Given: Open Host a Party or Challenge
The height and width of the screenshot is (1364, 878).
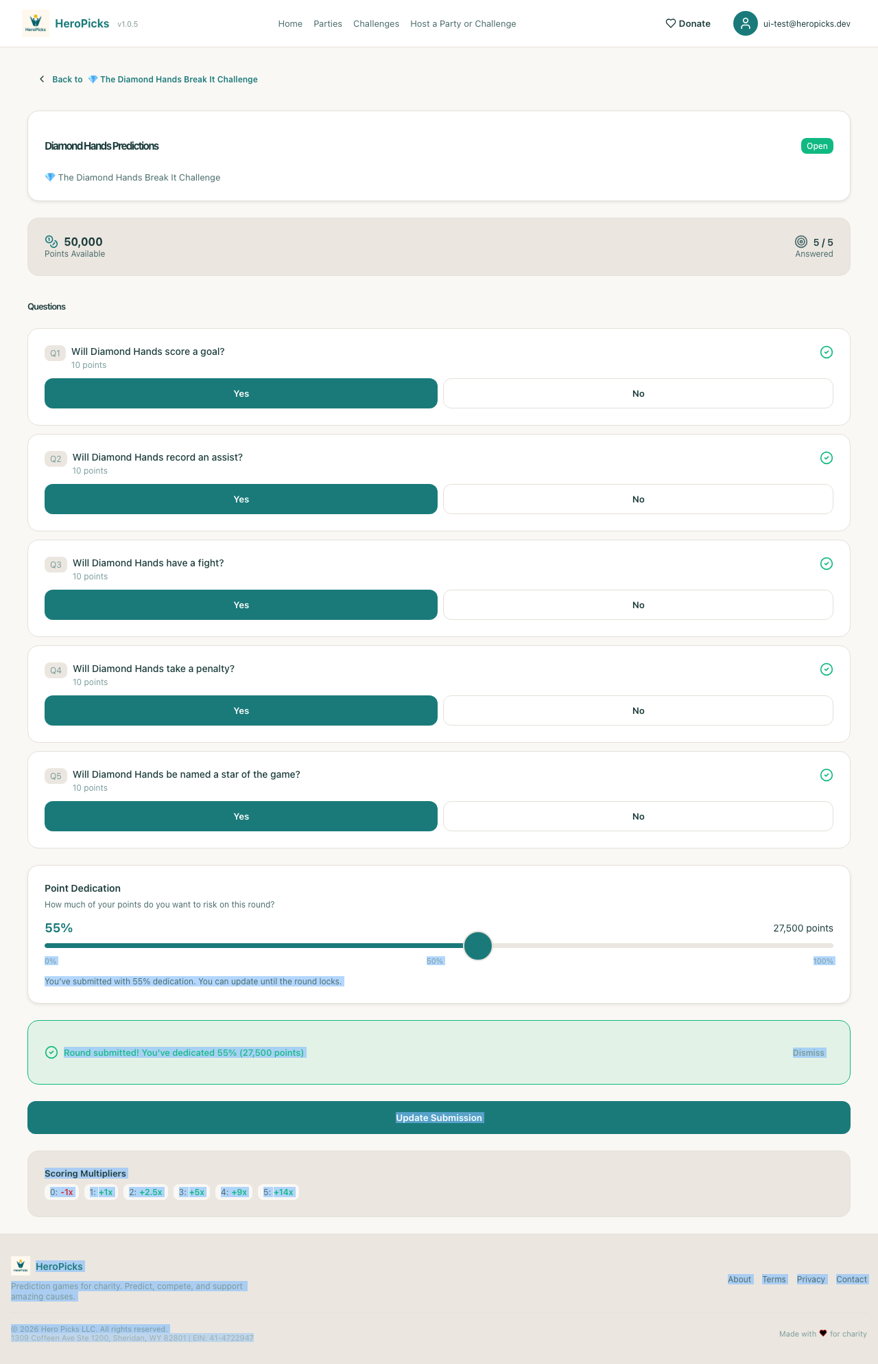Looking at the screenshot, I should (x=463, y=24).
